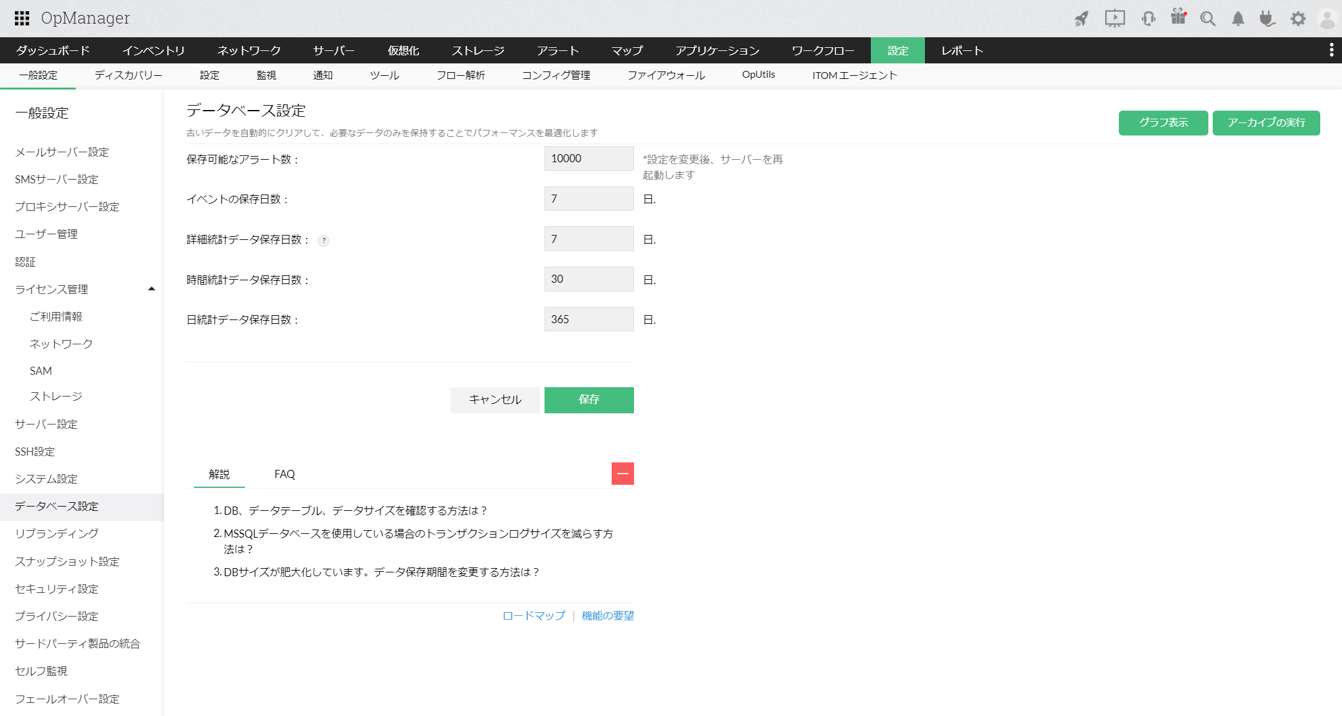Open ご利用情報 under ライセンス管理
Viewport: 1342px width, 716px height.
click(56, 317)
